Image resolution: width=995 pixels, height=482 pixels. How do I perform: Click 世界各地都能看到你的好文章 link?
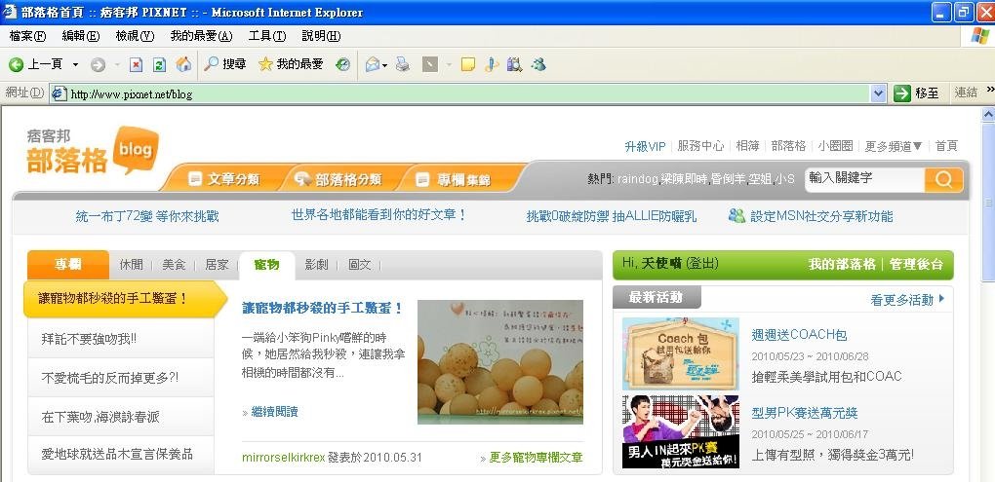tap(379, 215)
